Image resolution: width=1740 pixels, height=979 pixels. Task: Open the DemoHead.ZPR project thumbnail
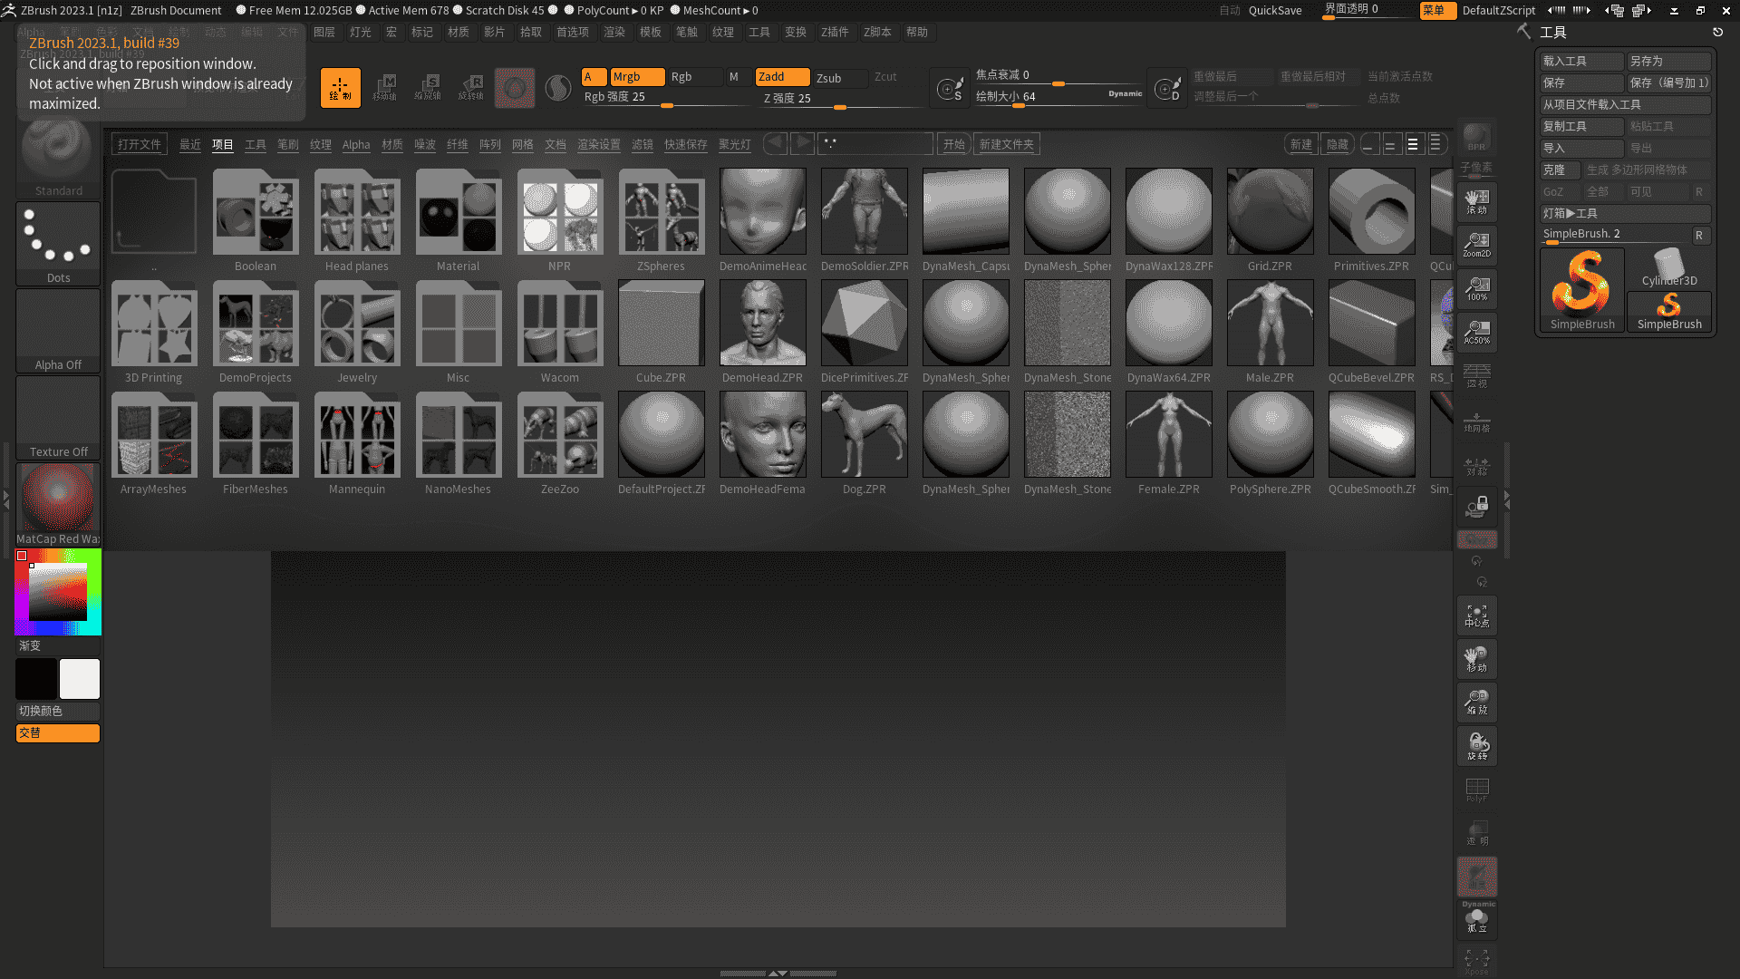[x=762, y=322]
